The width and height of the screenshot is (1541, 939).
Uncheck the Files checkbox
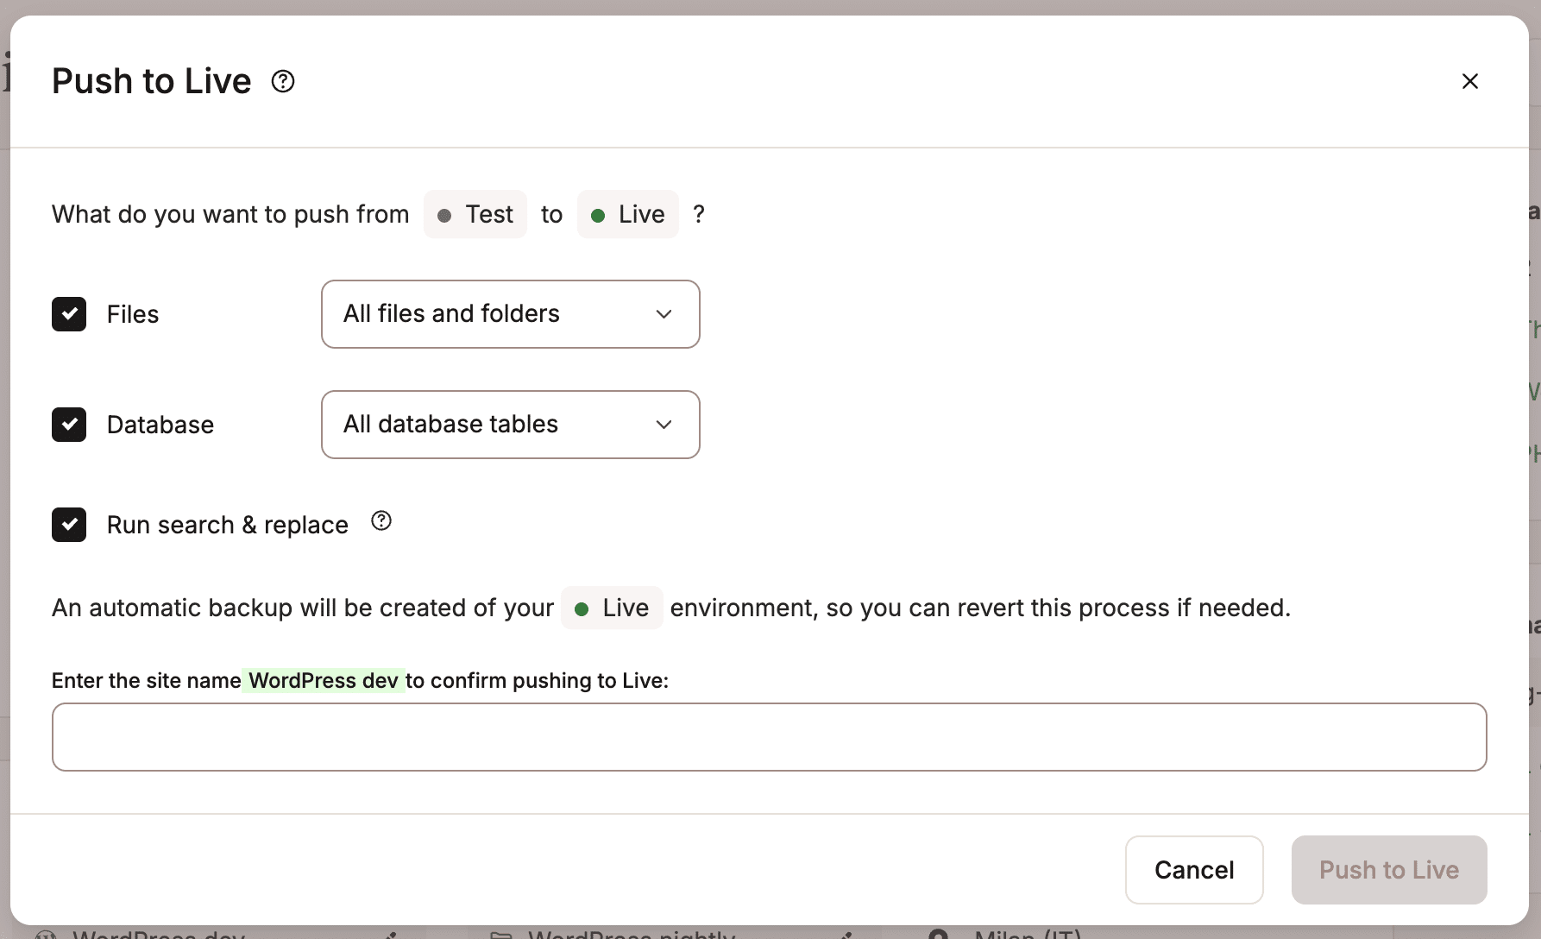pyautogui.click(x=69, y=314)
